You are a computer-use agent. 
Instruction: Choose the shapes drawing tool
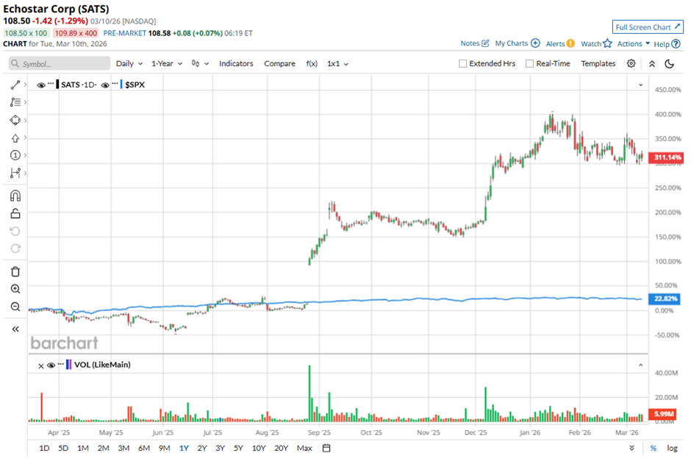click(x=15, y=120)
